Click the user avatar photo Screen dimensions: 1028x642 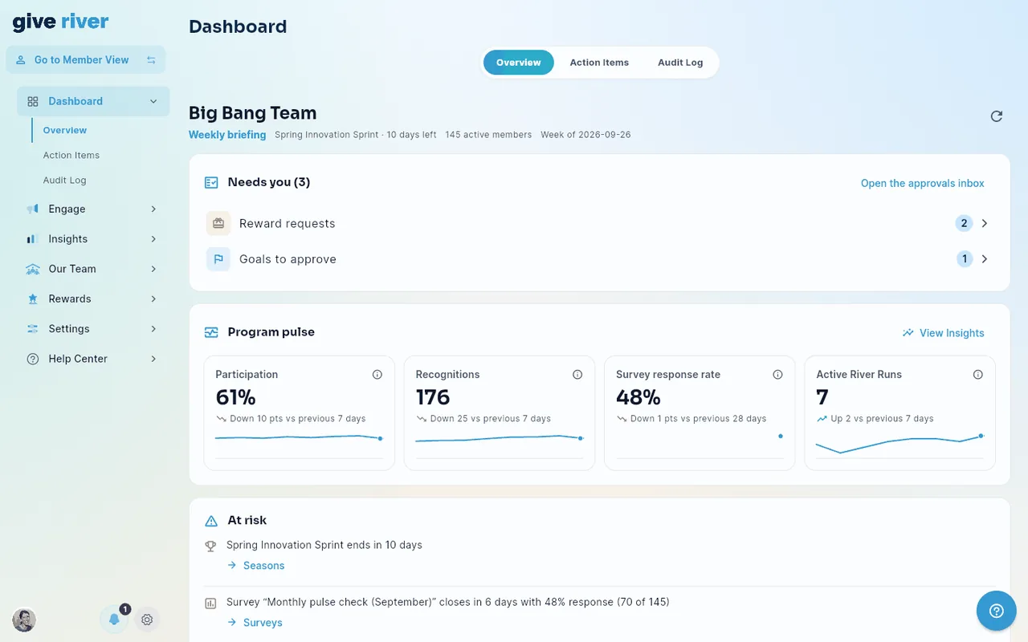pyautogui.click(x=24, y=620)
